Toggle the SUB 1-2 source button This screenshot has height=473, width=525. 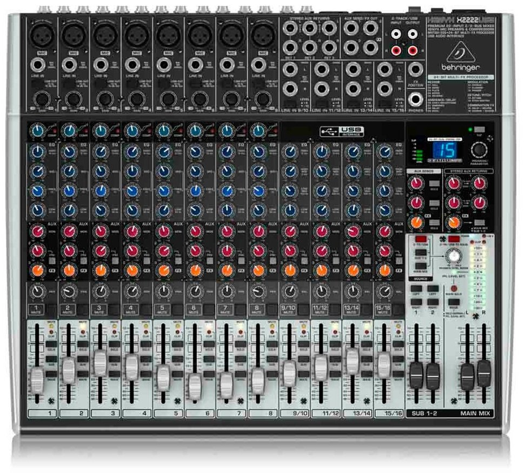[421, 252]
